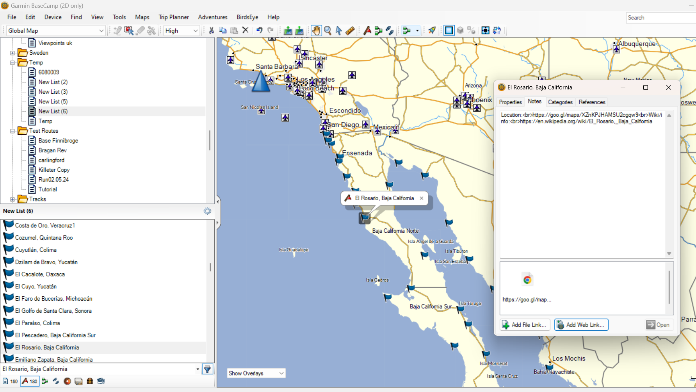Toggle the filter funnel button

click(x=207, y=369)
